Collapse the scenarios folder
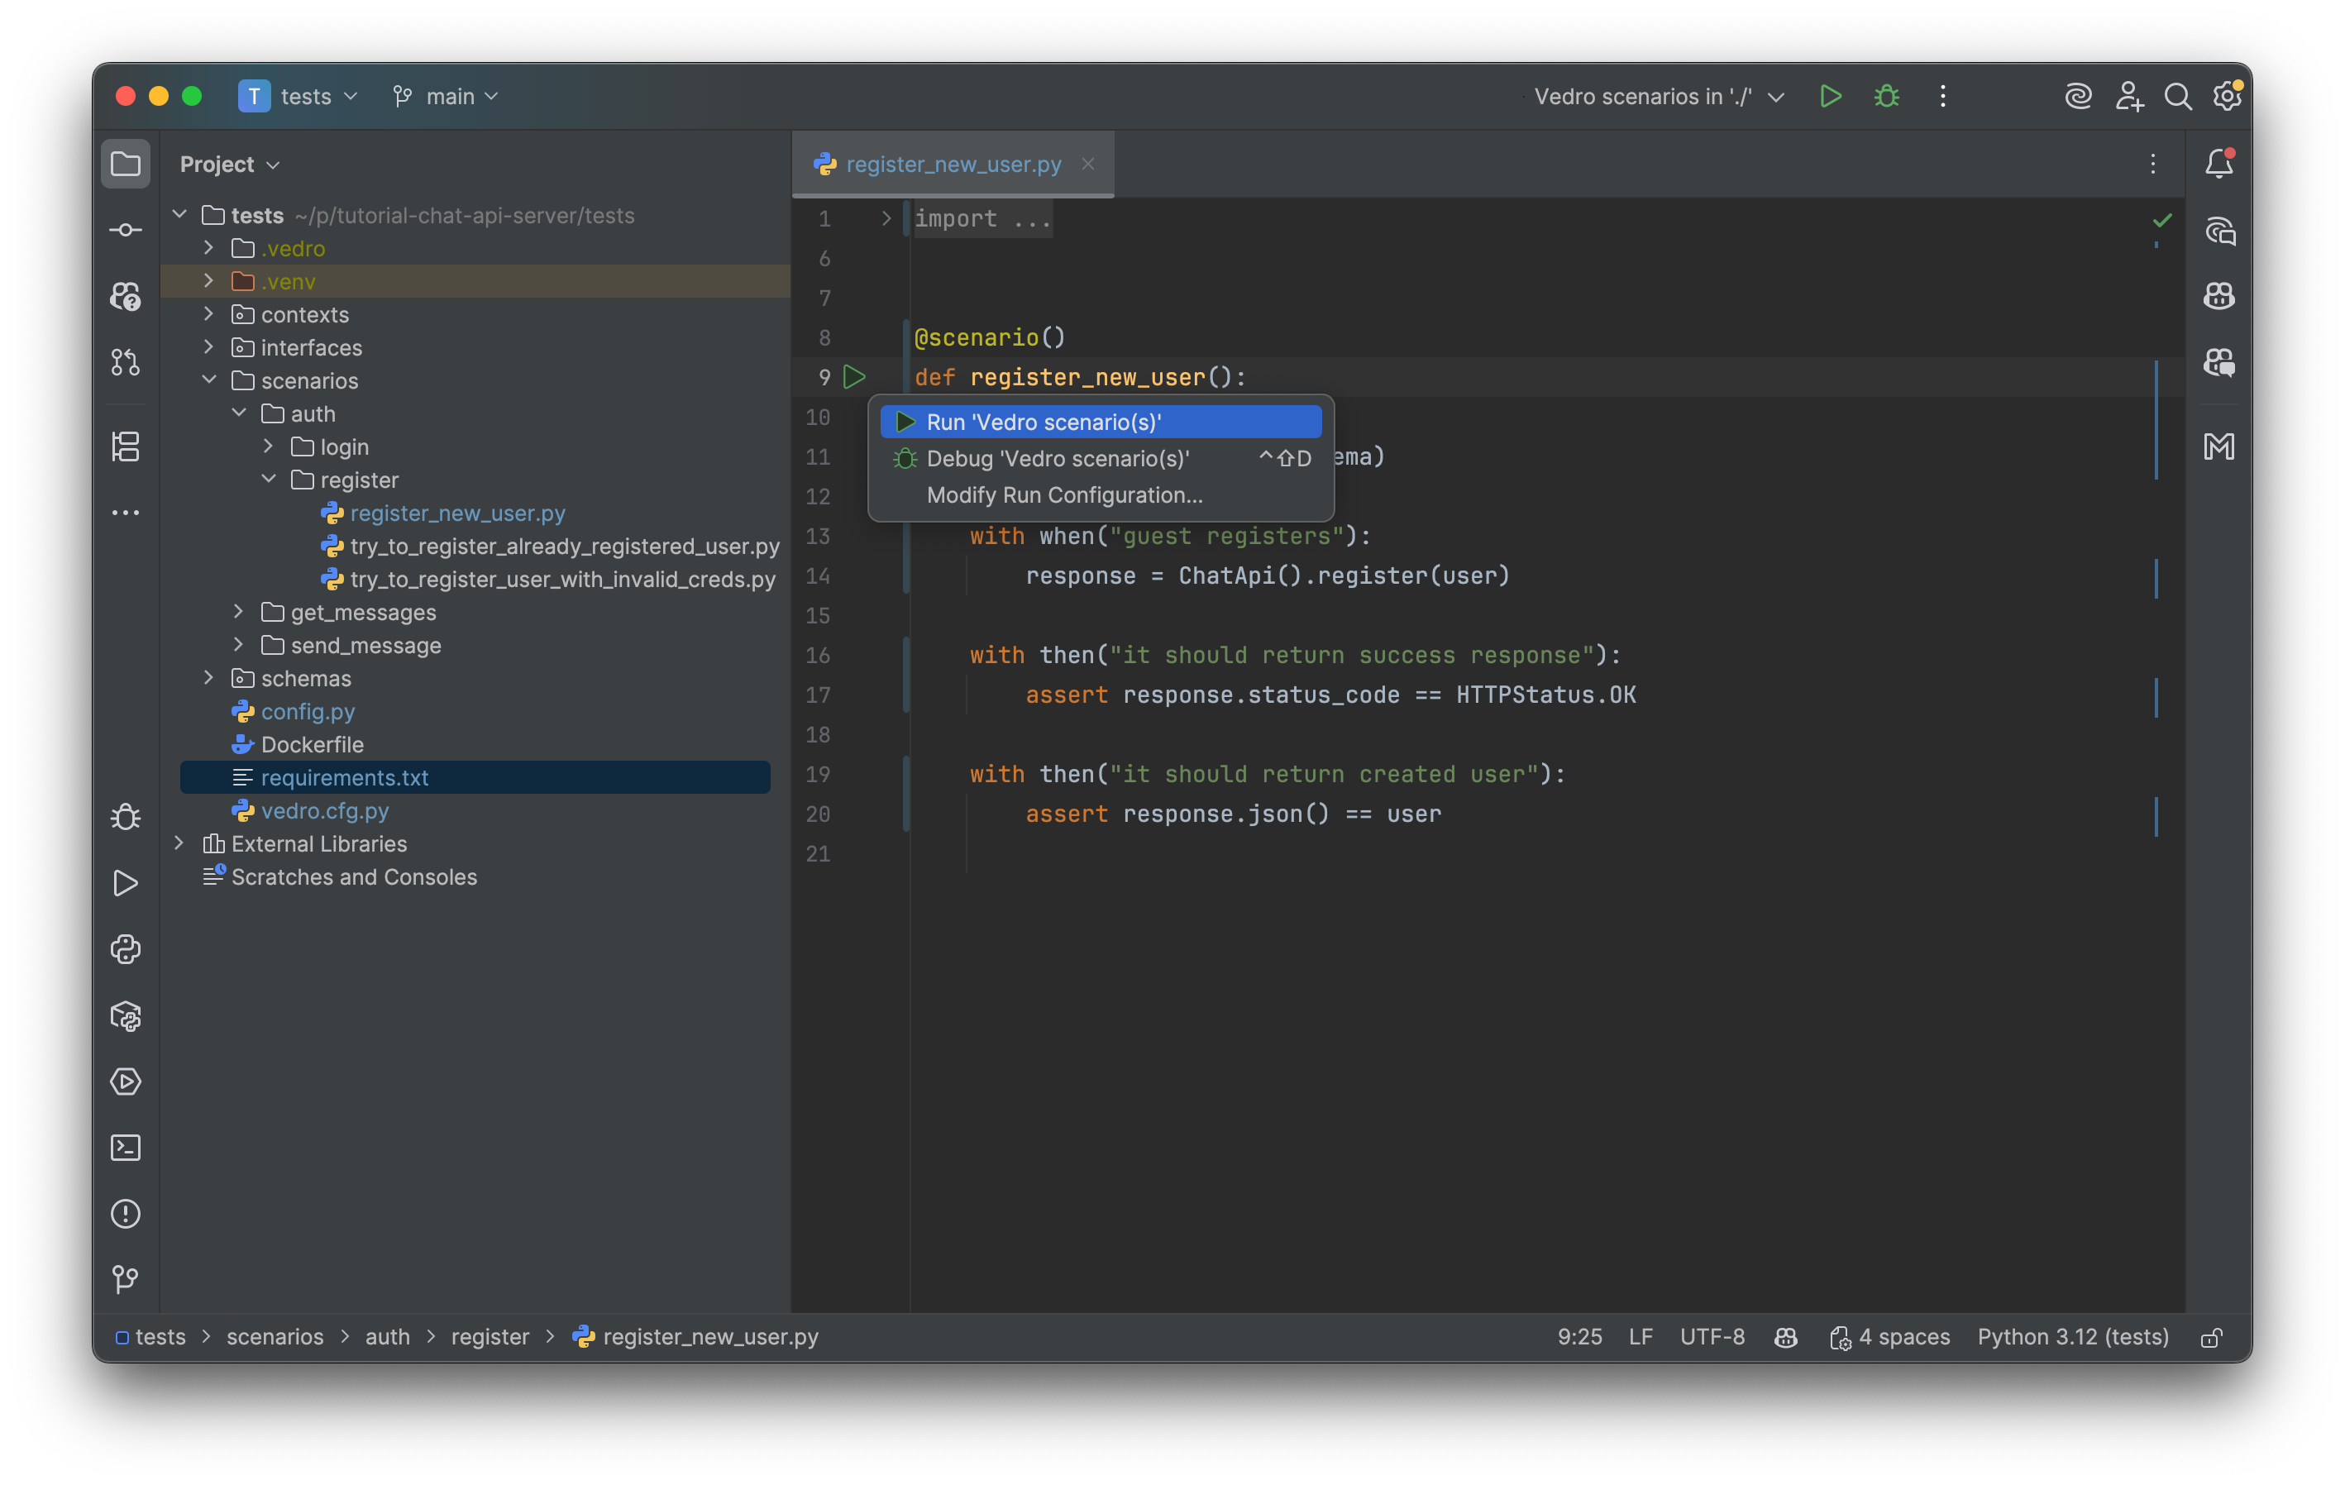This screenshot has height=1485, width=2345. [x=208, y=380]
